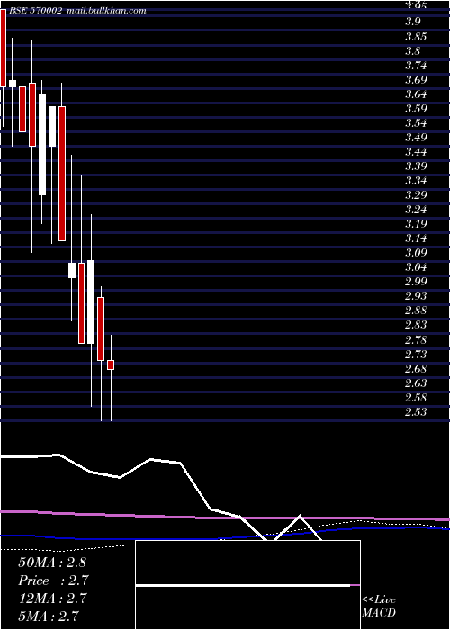Select the 3.9 price axis label

[x=413, y=22]
